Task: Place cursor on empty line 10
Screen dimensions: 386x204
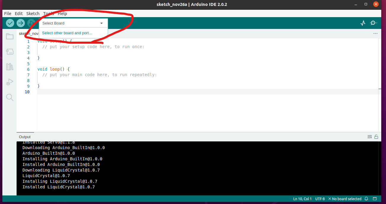Action: pyautogui.click(x=207, y=92)
